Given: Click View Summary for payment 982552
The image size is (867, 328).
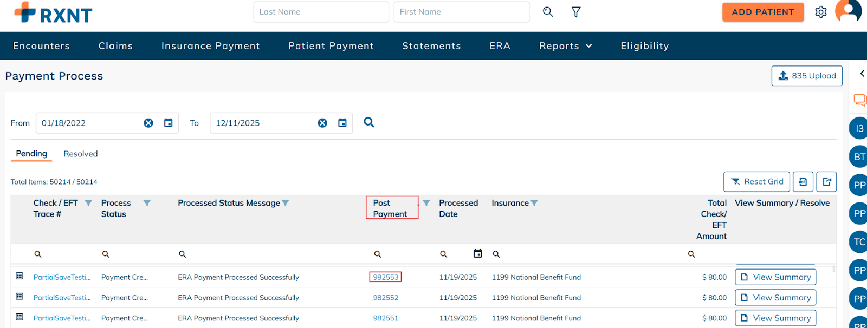Looking at the screenshot, I should coord(775,298).
